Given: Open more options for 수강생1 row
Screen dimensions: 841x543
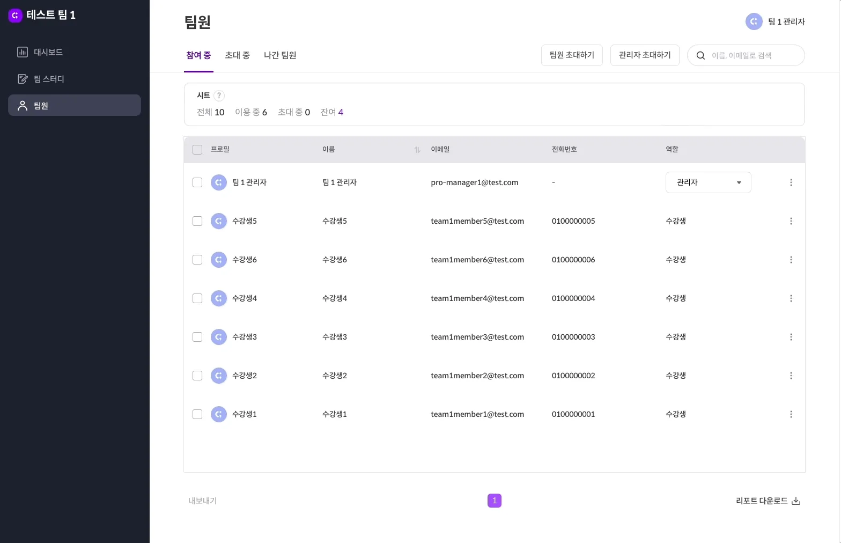Looking at the screenshot, I should [x=791, y=414].
